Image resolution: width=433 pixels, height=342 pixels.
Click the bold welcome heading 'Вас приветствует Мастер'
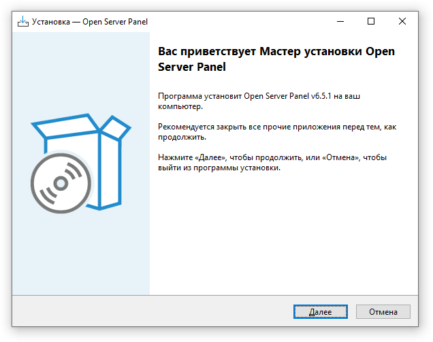pyautogui.click(x=229, y=51)
